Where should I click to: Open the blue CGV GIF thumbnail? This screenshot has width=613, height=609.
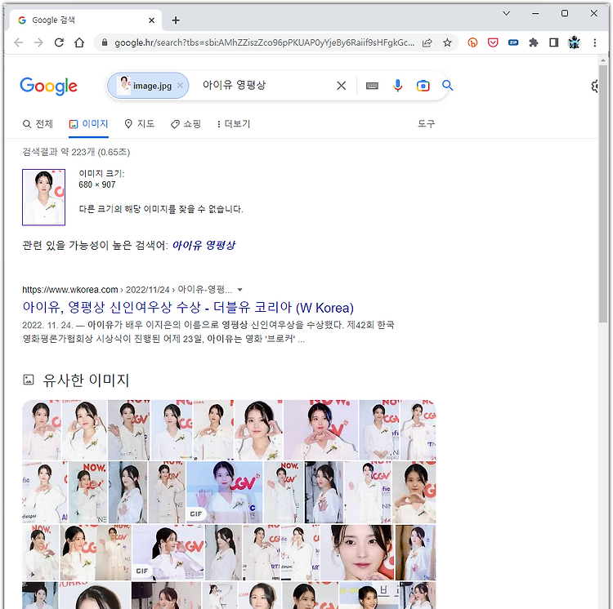coord(225,492)
